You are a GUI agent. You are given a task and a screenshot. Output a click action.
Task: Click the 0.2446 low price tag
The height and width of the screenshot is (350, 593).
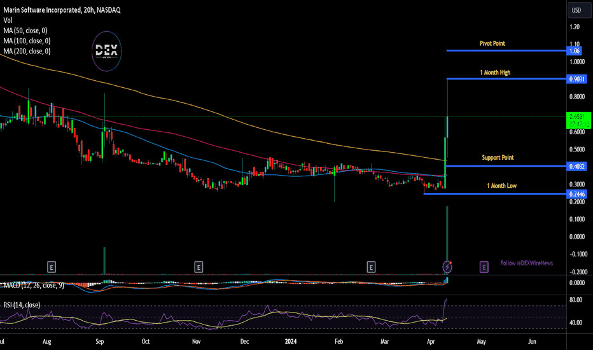[576, 194]
